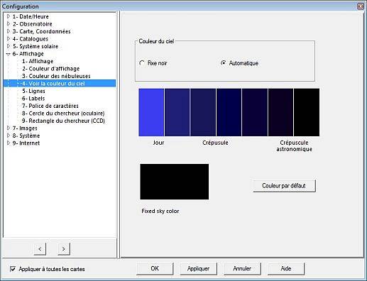Open the 6- Labels page
The image size is (367, 281).
pyautogui.click(x=33, y=99)
